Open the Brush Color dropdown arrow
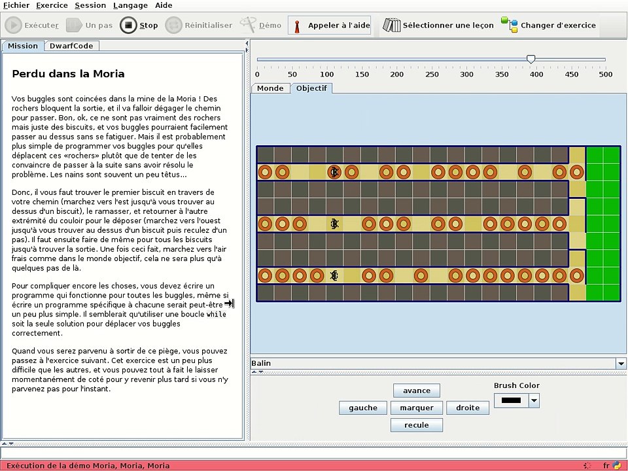 click(534, 400)
